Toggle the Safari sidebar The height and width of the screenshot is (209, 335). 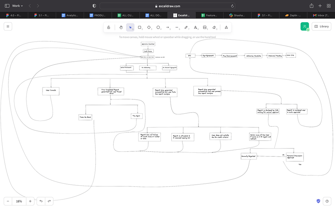[7, 6]
